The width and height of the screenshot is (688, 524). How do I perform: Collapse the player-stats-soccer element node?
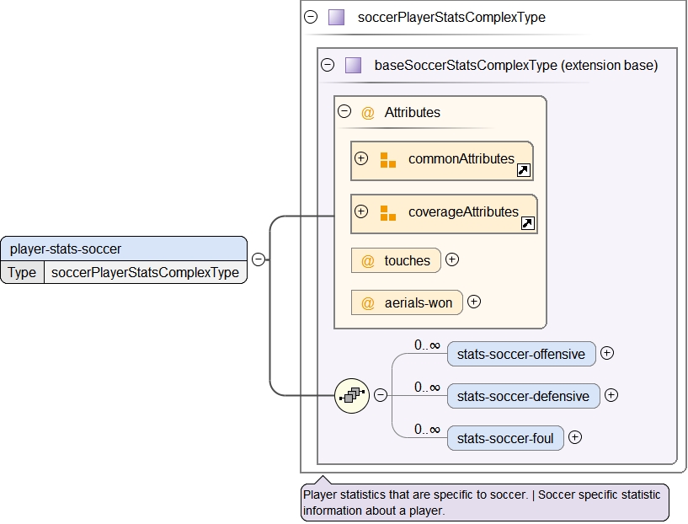pos(259,259)
